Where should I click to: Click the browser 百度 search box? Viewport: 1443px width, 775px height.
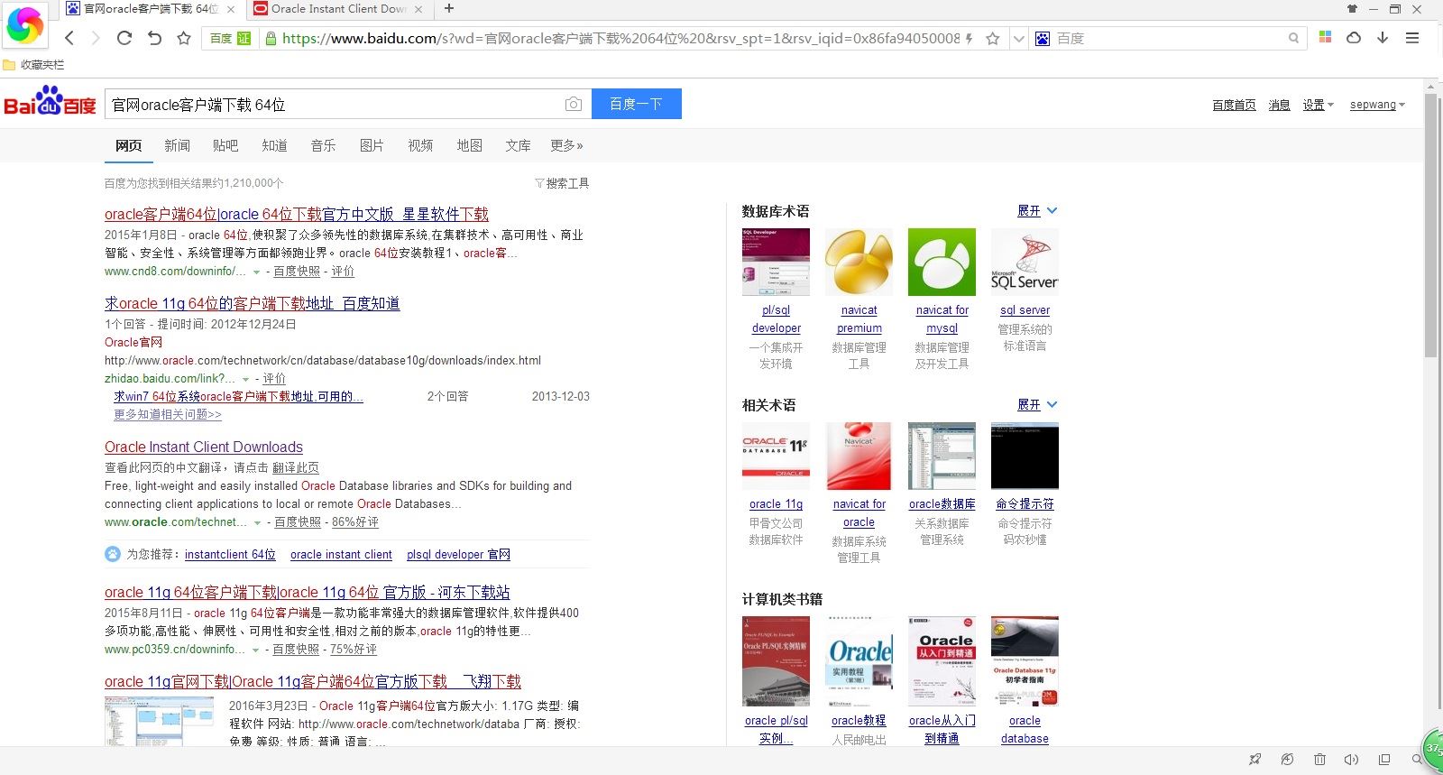click(x=1170, y=39)
